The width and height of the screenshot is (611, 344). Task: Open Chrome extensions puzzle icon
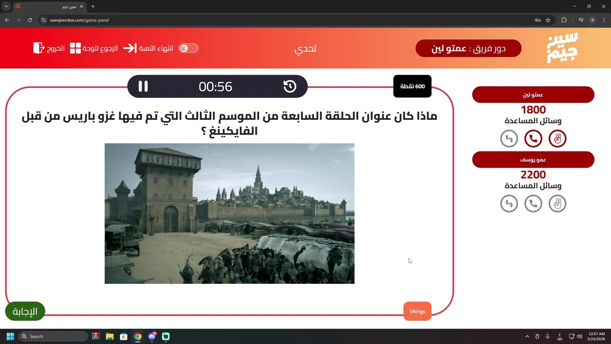click(564, 20)
